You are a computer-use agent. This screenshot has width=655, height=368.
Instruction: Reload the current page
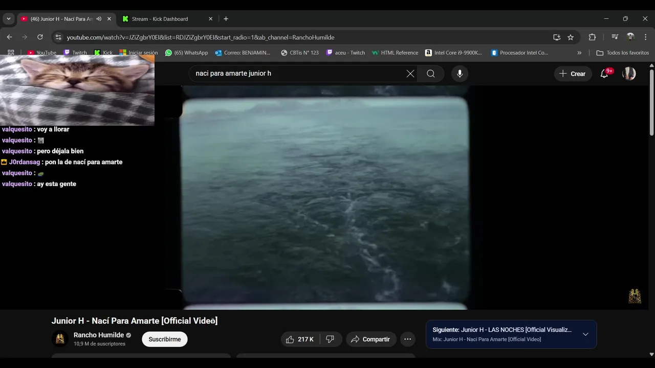pyautogui.click(x=40, y=37)
